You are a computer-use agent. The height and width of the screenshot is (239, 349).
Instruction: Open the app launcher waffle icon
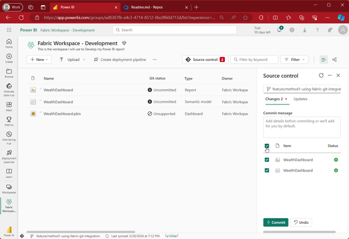click(9, 30)
